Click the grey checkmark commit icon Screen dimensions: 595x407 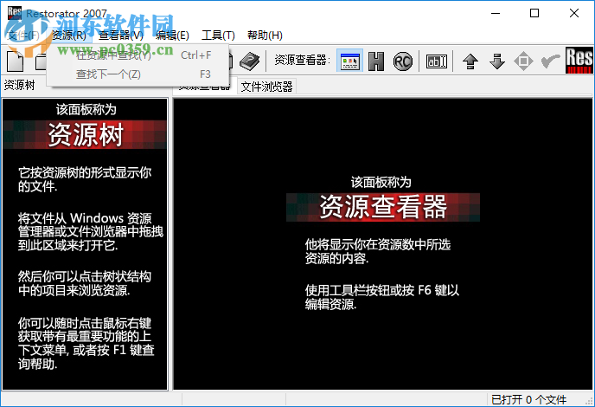tap(550, 61)
